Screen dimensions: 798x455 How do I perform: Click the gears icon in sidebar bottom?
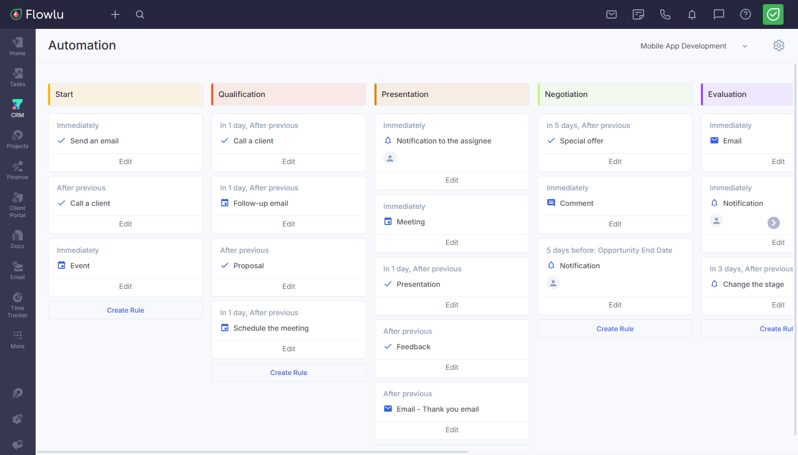pyautogui.click(x=18, y=419)
